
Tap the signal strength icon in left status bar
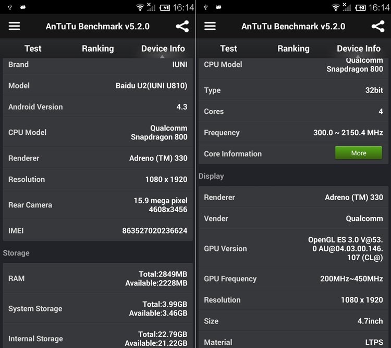tap(151, 7)
